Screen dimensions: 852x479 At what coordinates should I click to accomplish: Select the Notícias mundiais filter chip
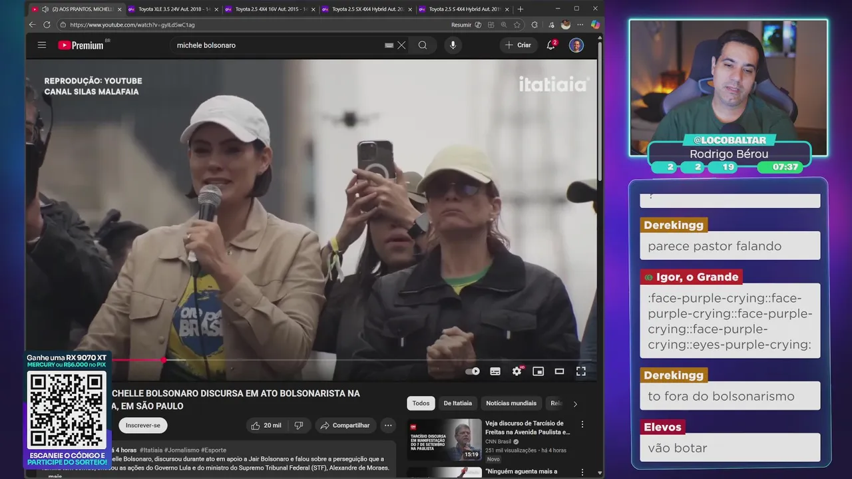pyautogui.click(x=511, y=403)
